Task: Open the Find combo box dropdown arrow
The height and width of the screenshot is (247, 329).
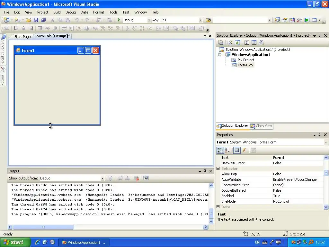Action: 270,20
